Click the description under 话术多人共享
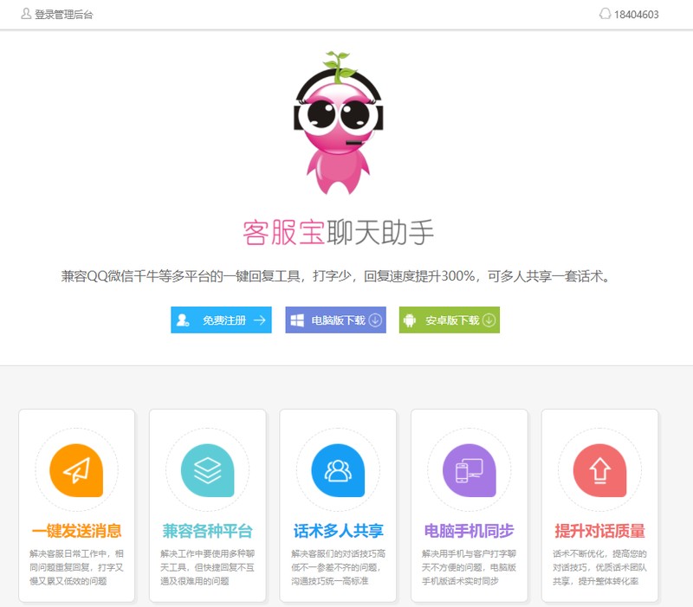This screenshot has width=693, height=607. coord(338,567)
